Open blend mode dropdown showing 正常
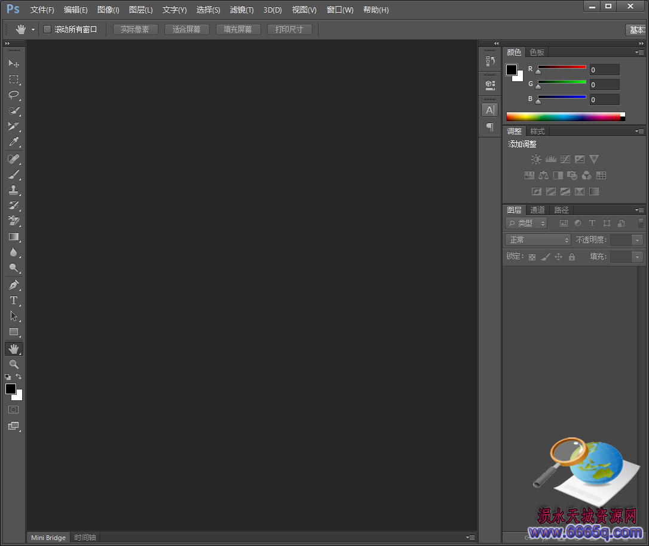Image resolution: width=649 pixels, height=546 pixels. (538, 240)
